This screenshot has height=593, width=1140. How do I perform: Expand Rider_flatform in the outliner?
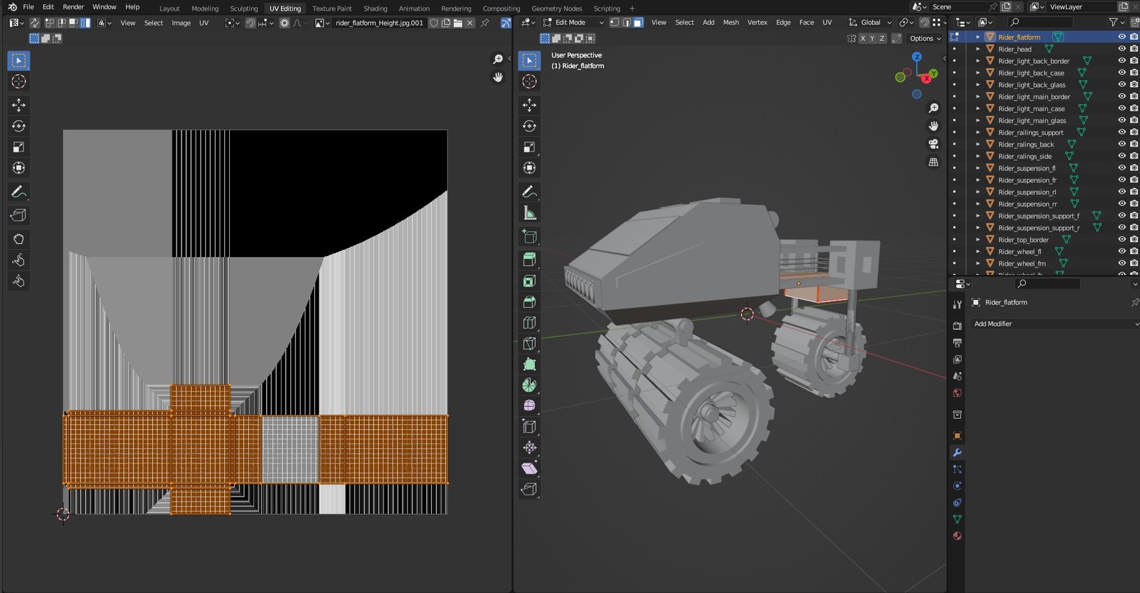click(x=978, y=37)
